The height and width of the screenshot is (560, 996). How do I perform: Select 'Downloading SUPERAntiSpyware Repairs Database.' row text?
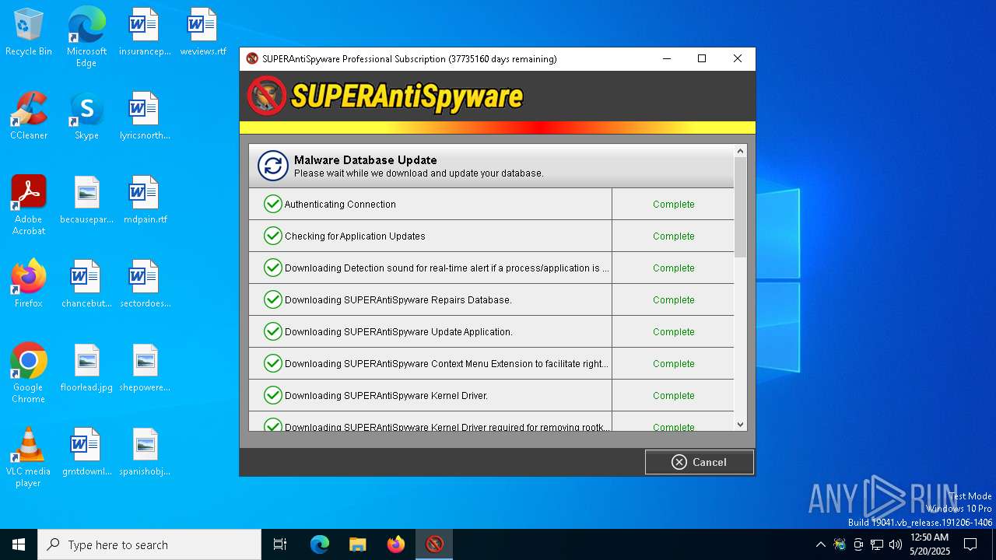(x=398, y=300)
